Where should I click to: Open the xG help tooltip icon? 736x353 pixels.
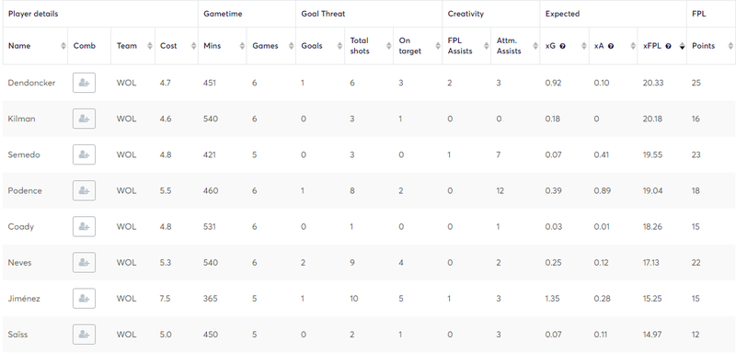tap(562, 46)
